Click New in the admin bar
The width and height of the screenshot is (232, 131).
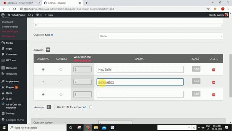(49, 15)
